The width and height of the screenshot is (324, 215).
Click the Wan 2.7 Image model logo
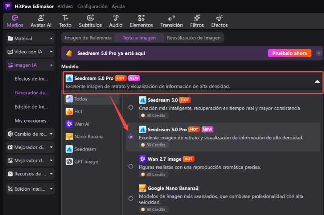coord(143,159)
